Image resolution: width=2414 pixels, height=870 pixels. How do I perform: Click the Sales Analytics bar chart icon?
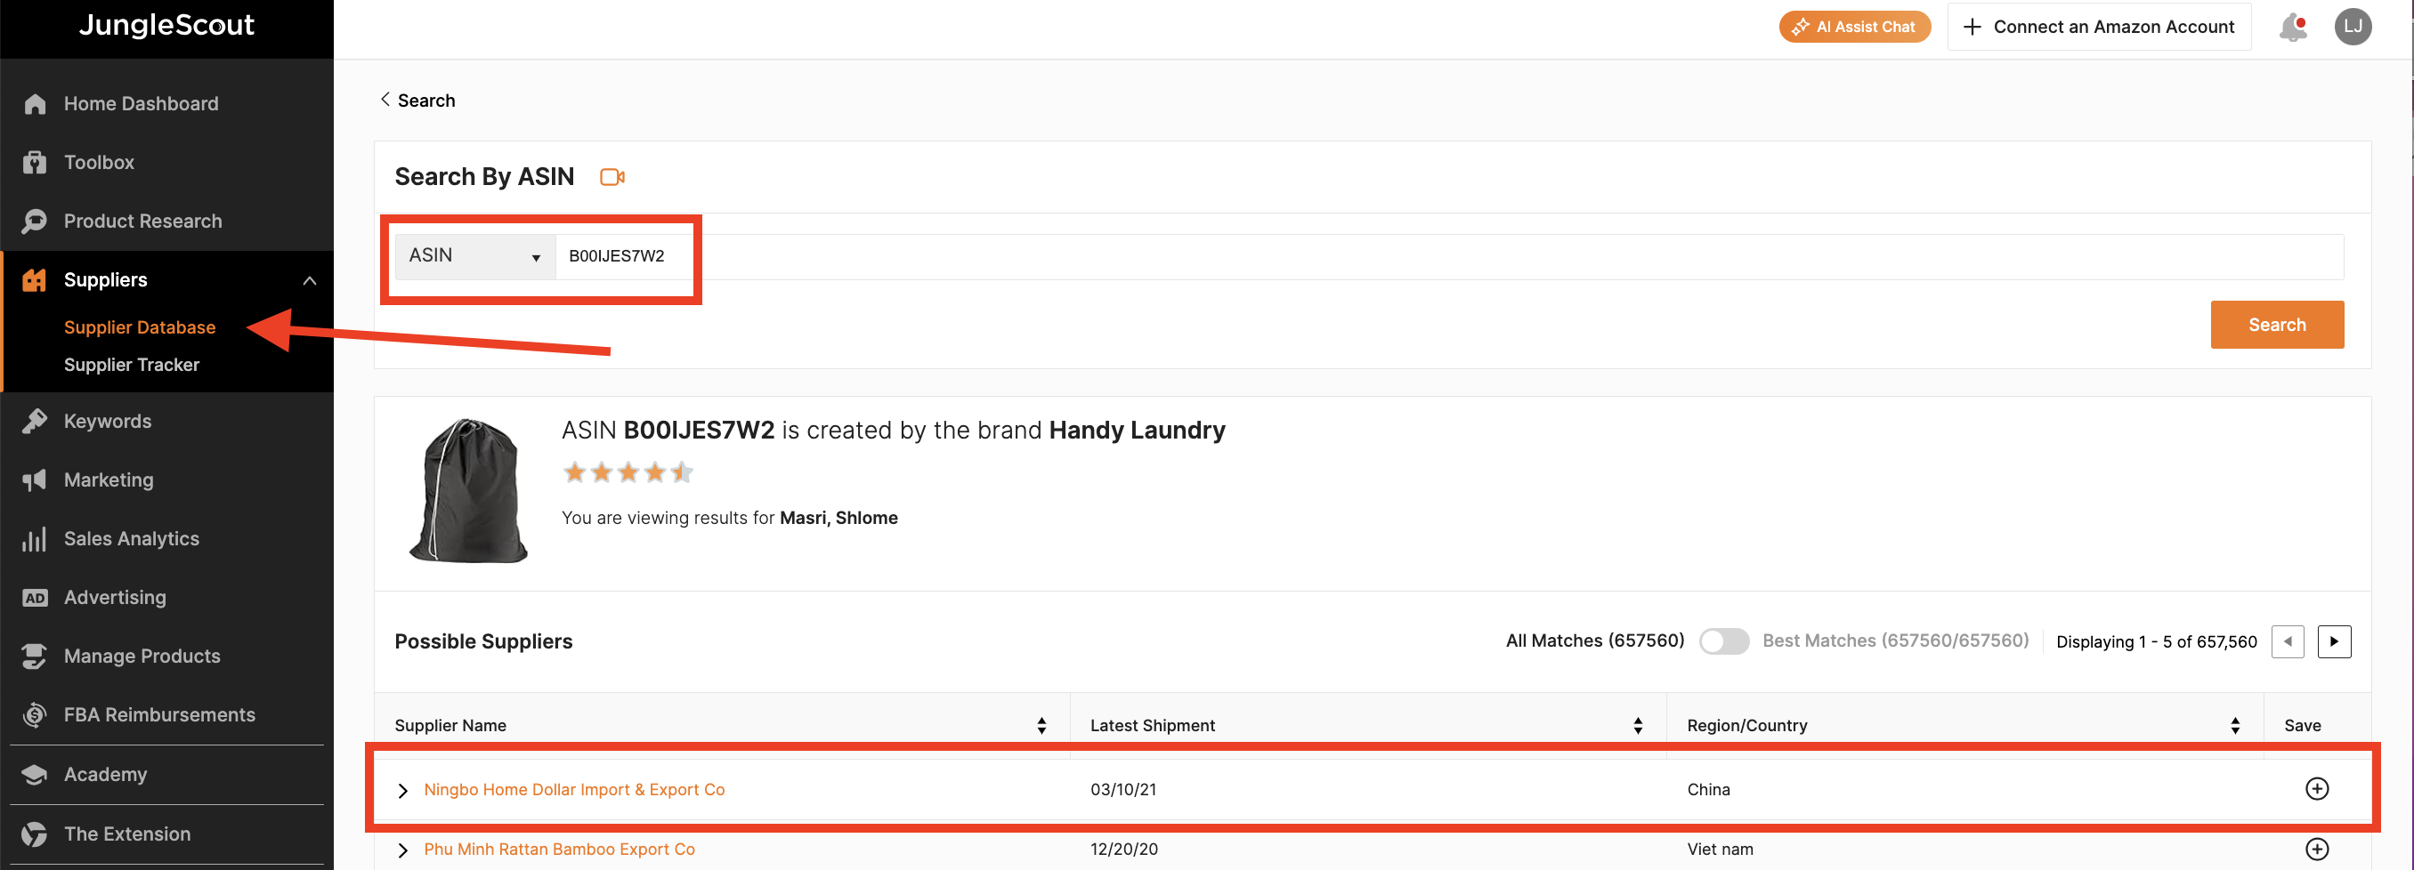point(35,539)
